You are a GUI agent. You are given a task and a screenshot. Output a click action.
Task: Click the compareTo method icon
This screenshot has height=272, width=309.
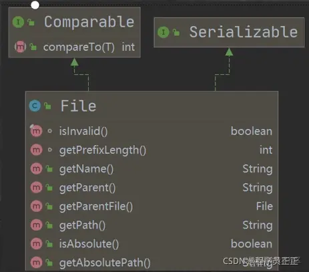pyautogui.click(x=20, y=47)
